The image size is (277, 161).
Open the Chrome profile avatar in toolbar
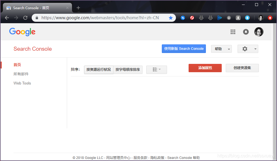click(261, 18)
